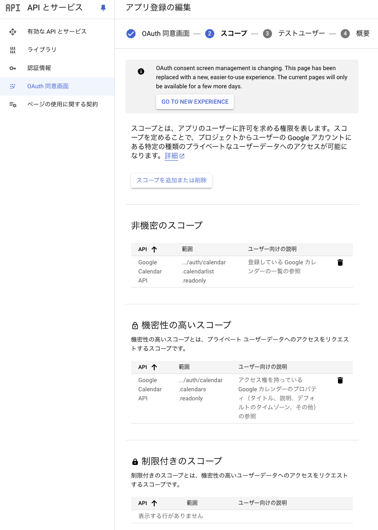This screenshot has width=378, height=530.
Task: Open the 詳細 link
Action: pyautogui.click(x=171, y=156)
